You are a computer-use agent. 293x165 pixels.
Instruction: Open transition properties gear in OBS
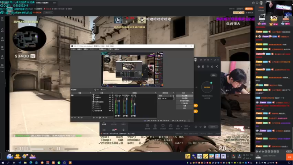click(x=173, y=96)
